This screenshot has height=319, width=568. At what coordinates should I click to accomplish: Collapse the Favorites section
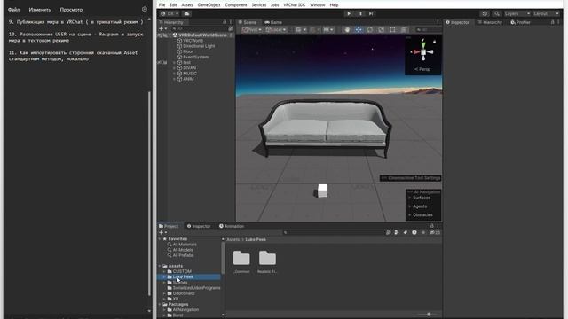(160, 238)
